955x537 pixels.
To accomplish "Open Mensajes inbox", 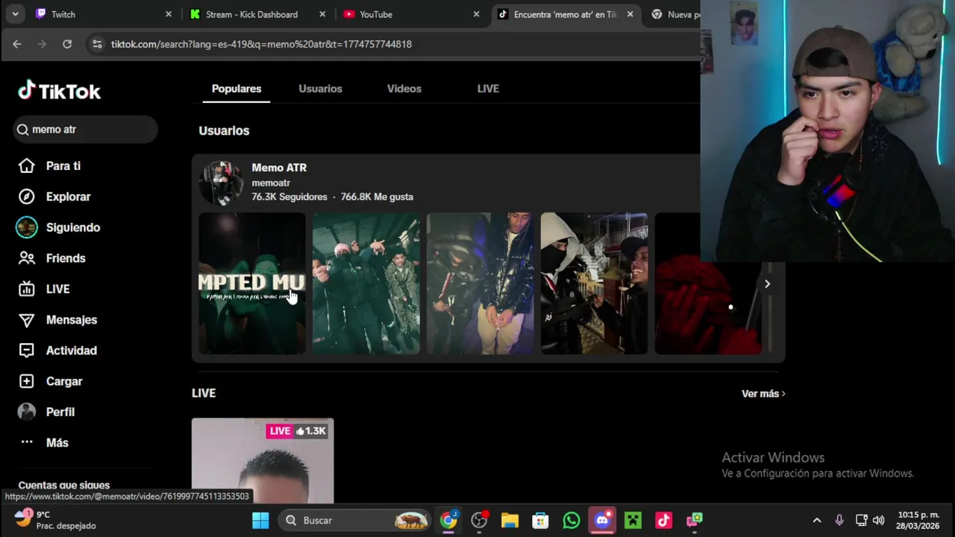I will [57, 320].
